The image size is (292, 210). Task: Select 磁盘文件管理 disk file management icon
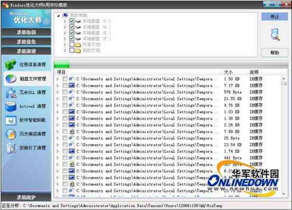coord(11,79)
